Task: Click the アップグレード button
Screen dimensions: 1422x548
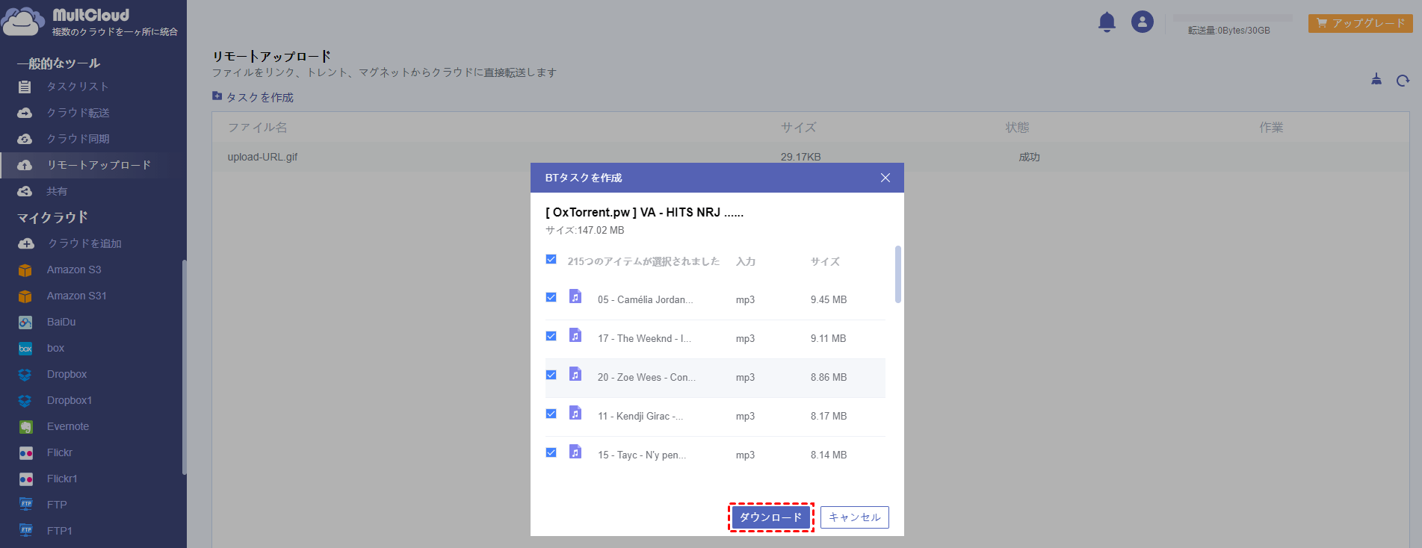Action: (x=1360, y=23)
